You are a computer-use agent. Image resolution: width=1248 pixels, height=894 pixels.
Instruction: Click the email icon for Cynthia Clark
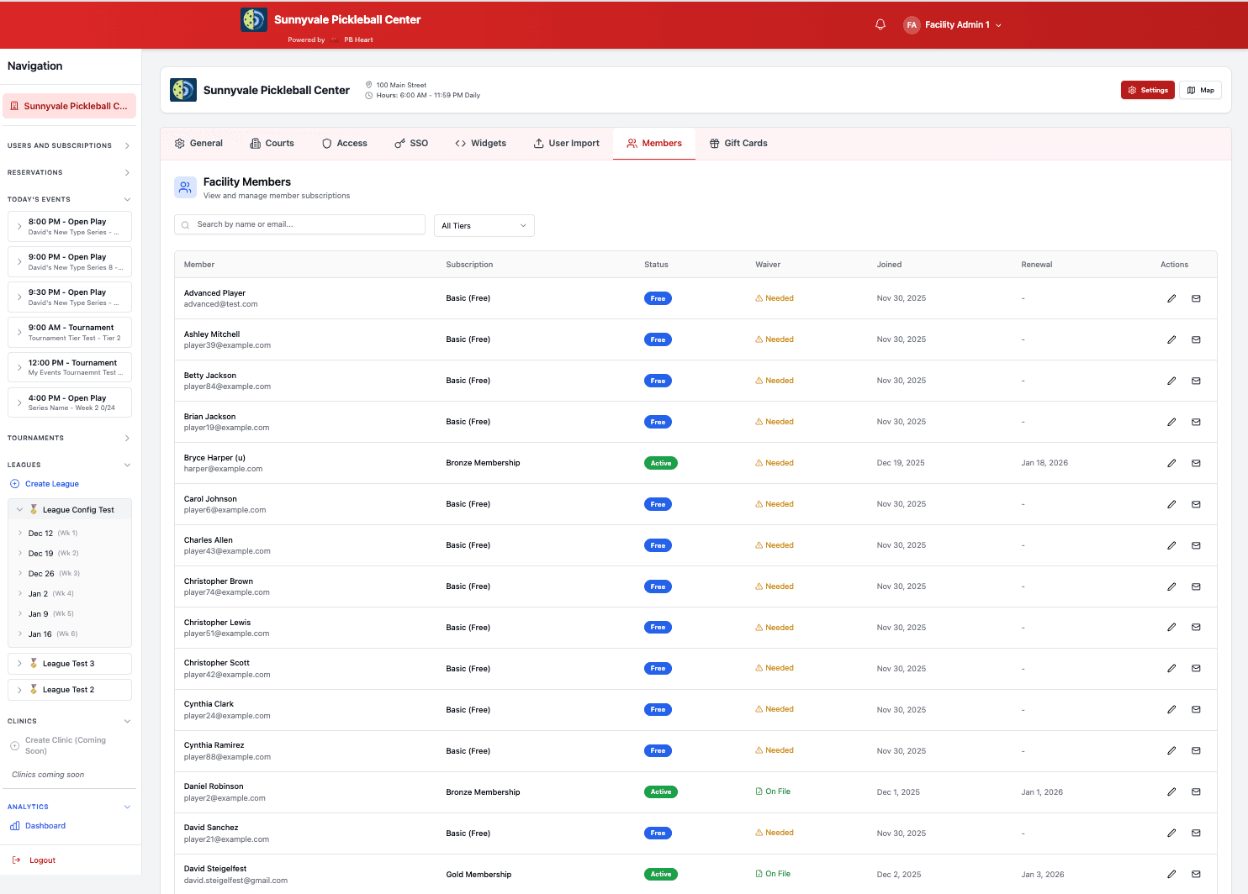tap(1196, 709)
